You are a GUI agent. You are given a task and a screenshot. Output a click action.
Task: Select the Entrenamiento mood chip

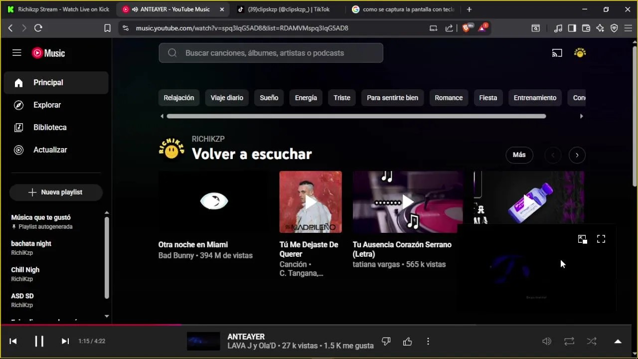pyautogui.click(x=535, y=98)
